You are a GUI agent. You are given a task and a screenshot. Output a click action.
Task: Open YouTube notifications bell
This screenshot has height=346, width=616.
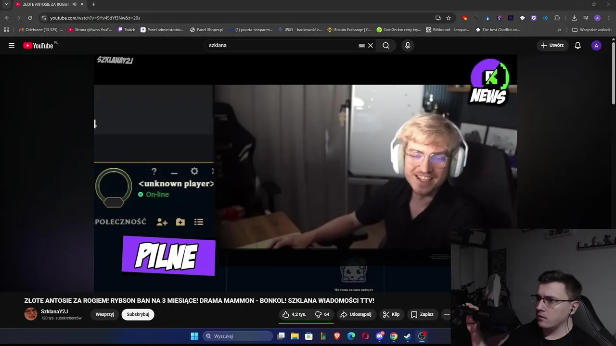click(578, 46)
